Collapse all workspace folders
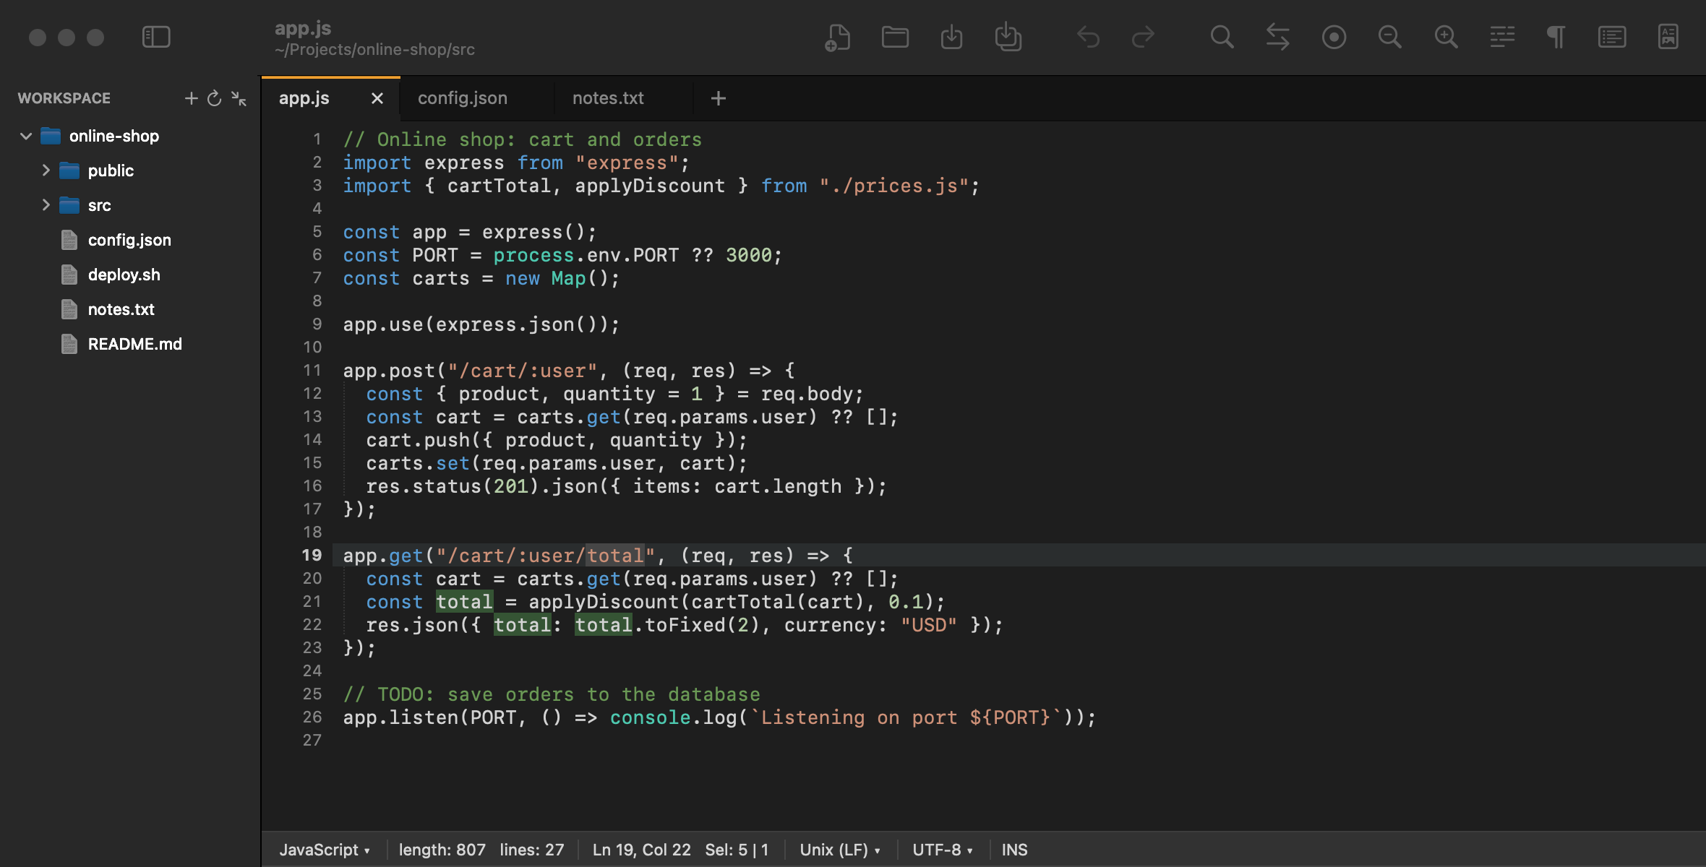This screenshot has height=867, width=1706. pos(239,98)
